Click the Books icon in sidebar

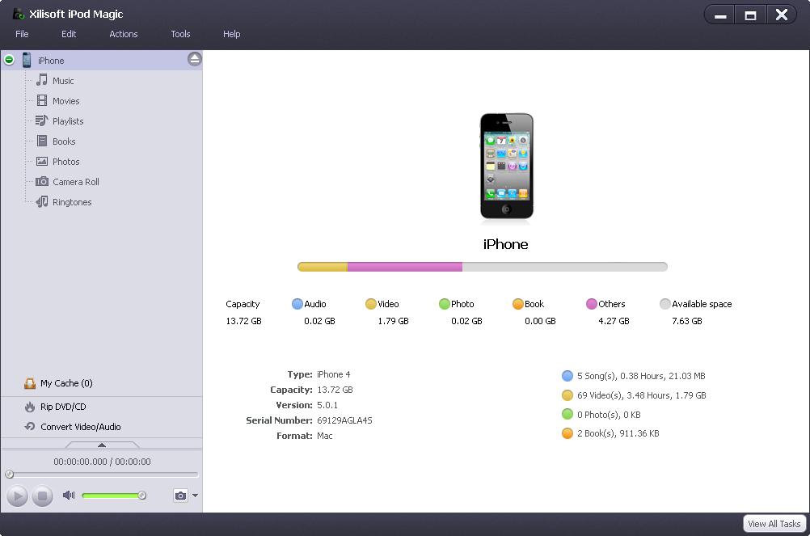(x=42, y=141)
